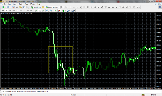The width and height of the screenshot is (162, 96).
Task: Switch chart to M5 timeframe
Action: pyautogui.click(x=6, y=11)
